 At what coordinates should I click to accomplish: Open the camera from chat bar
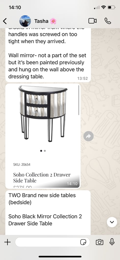coord(99,242)
